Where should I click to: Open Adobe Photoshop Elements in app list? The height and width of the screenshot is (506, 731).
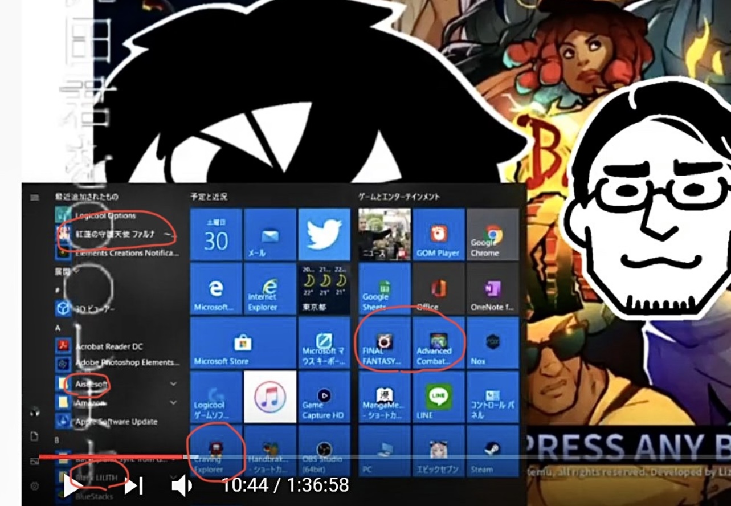117,362
